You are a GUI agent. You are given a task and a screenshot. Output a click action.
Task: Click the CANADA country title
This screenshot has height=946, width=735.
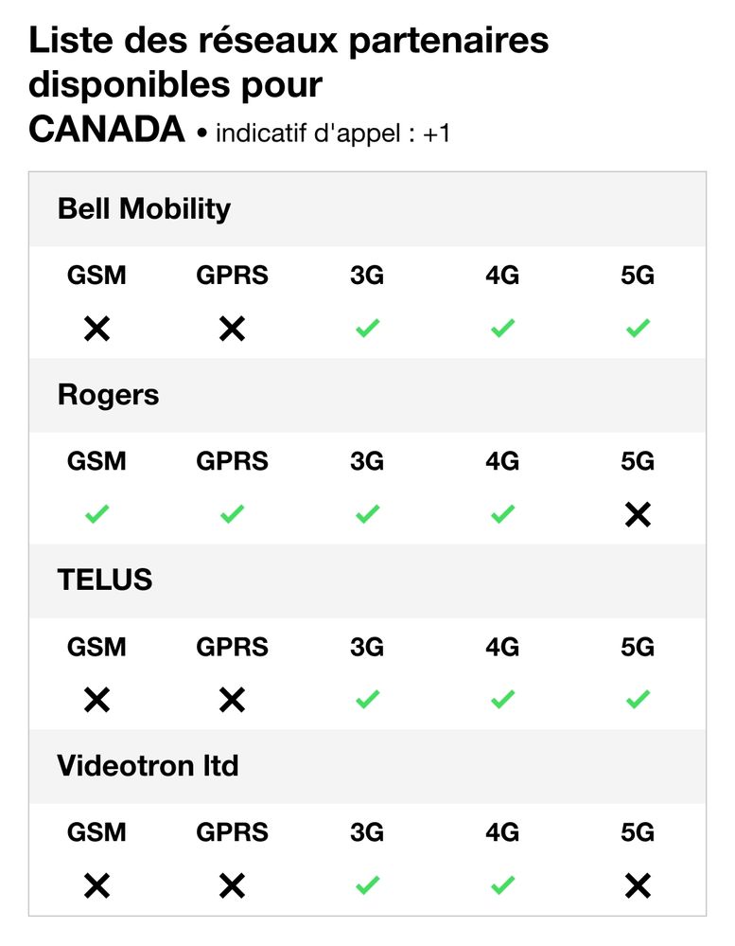click(x=106, y=131)
